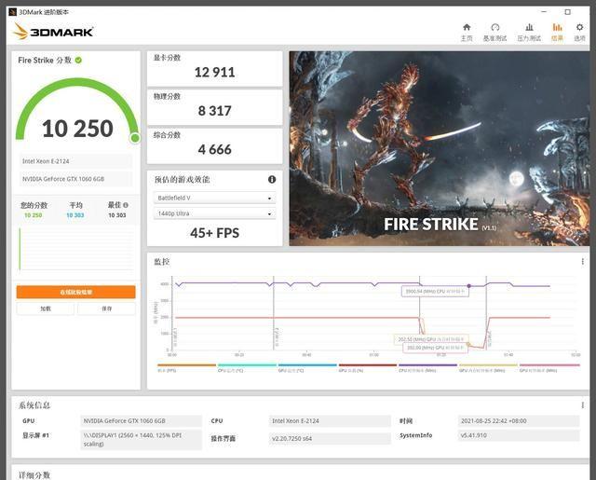Click the score distribution chart

pyautogui.click(x=76, y=249)
